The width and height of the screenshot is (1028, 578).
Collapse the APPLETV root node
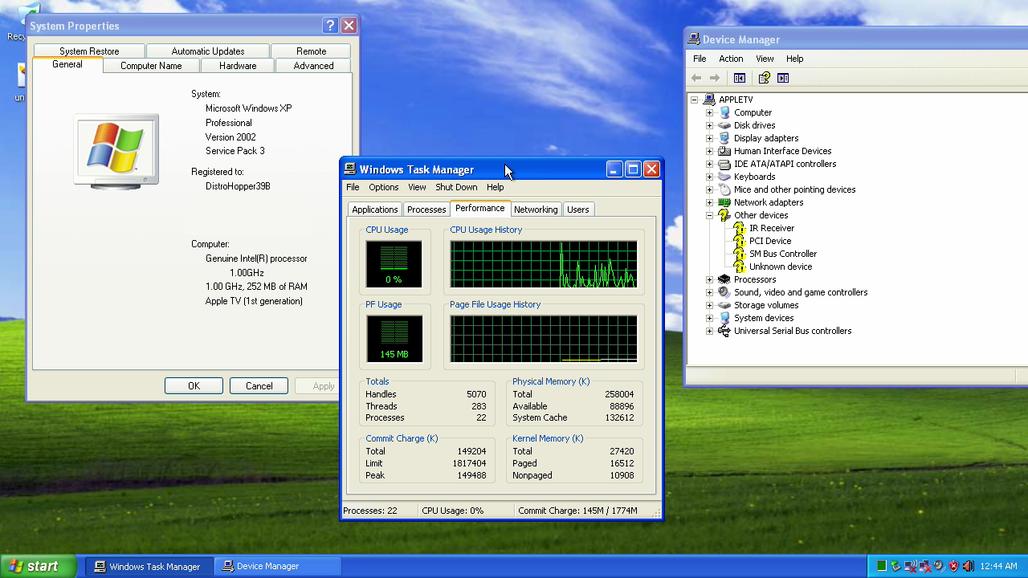point(695,100)
